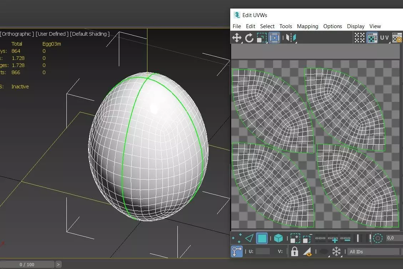The width and height of the screenshot is (403, 269).
Task: Open the Edit menu in Edit UVWs
Action: pyautogui.click(x=250, y=26)
